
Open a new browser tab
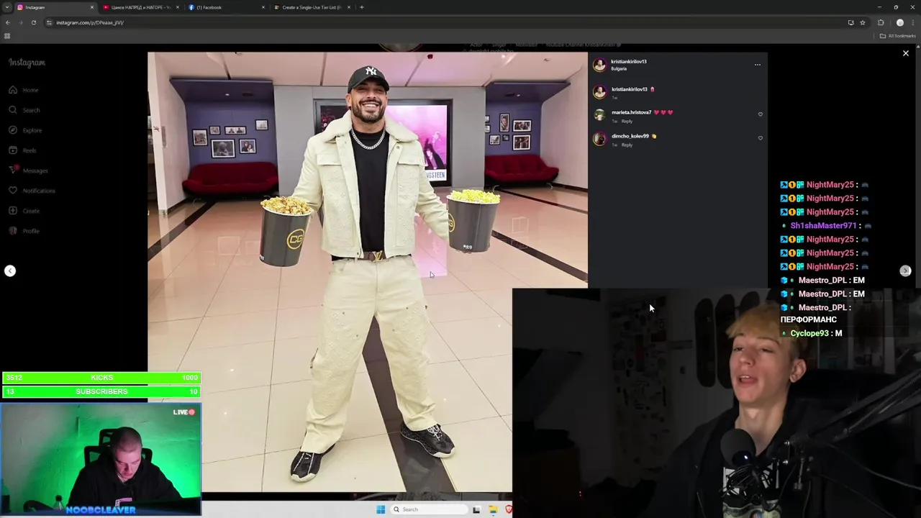pos(361,7)
